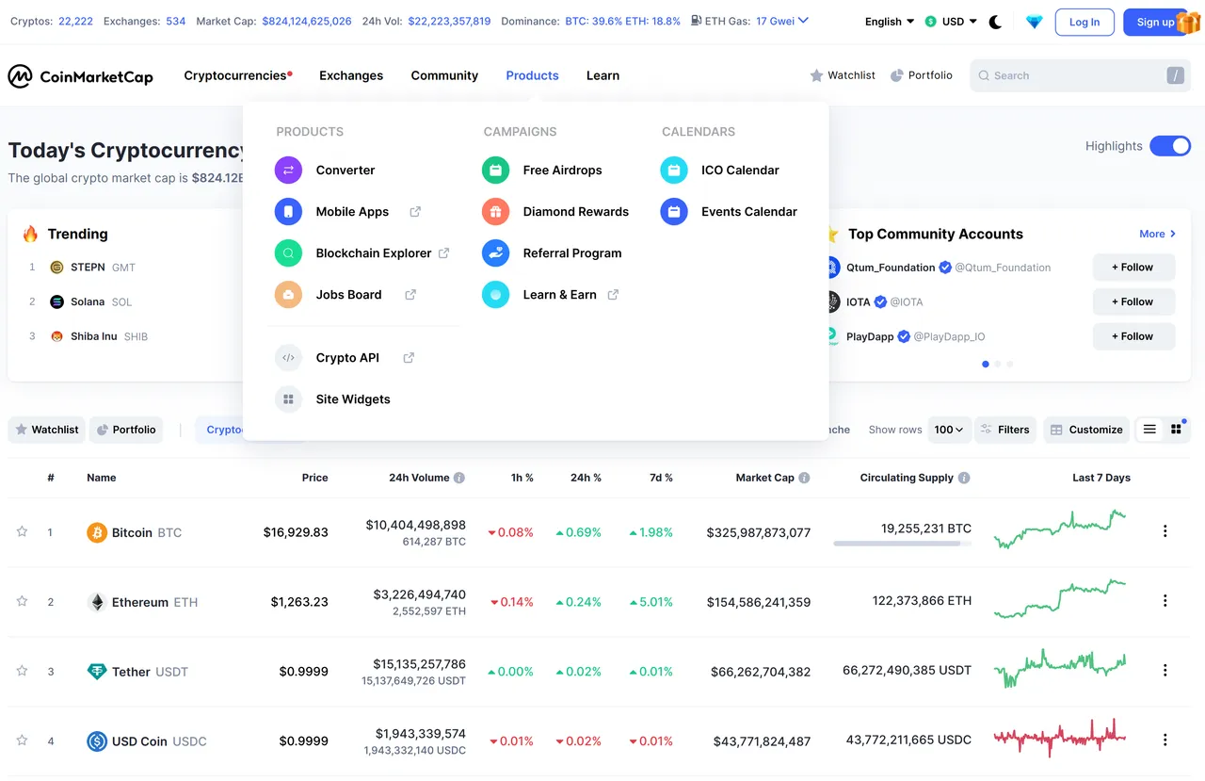
Task: Star Tether to add to watchlist
Action: pyautogui.click(x=22, y=672)
